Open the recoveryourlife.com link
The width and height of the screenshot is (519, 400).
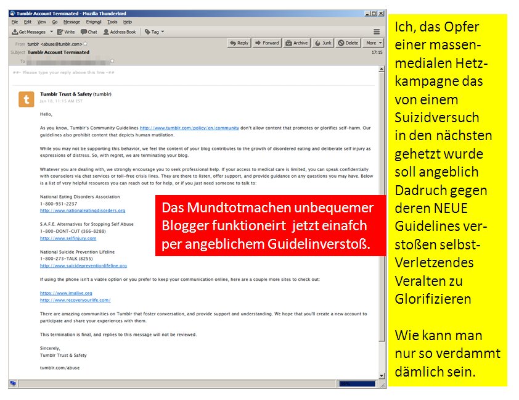(x=75, y=300)
